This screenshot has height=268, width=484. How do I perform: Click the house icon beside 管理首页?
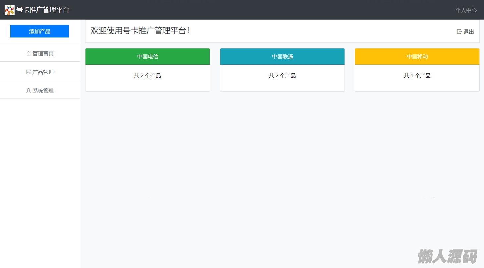28,53
